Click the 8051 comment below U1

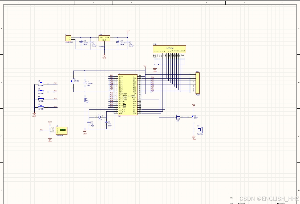[120, 116]
